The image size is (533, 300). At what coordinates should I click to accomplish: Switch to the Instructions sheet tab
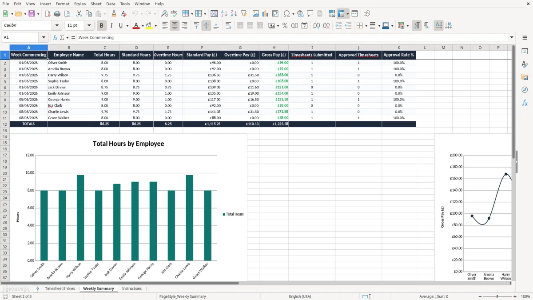pos(132,289)
